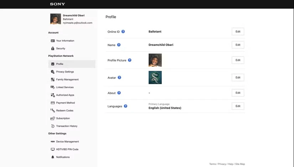Viewport: 294px width, 167px height.
Task: Open Notifications settings
Action: [x=63, y=157]
